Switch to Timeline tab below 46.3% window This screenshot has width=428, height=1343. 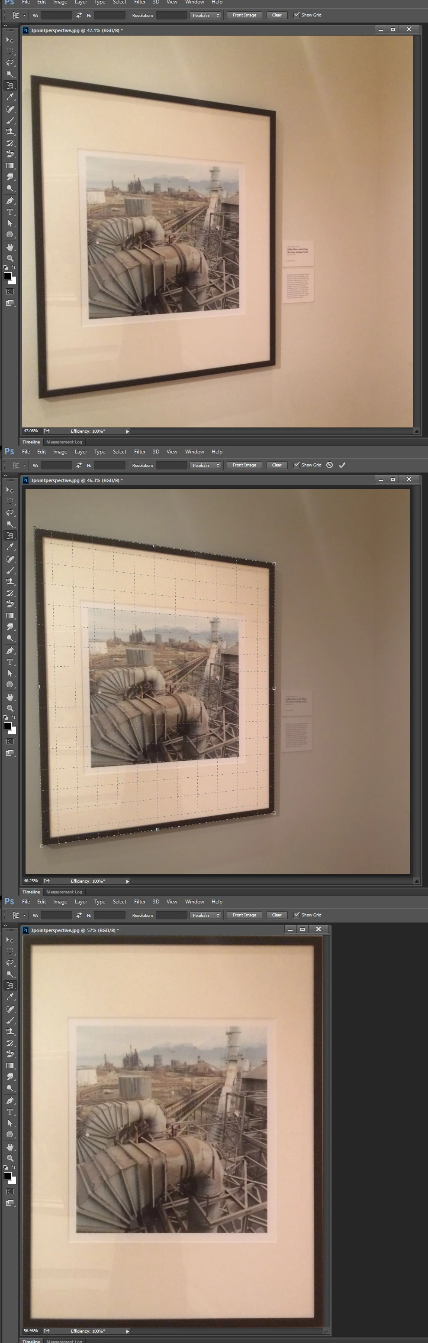[x=31, y=892]
